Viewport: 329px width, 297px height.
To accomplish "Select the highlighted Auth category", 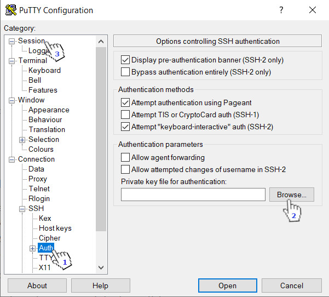I will (x=46, y=248).
